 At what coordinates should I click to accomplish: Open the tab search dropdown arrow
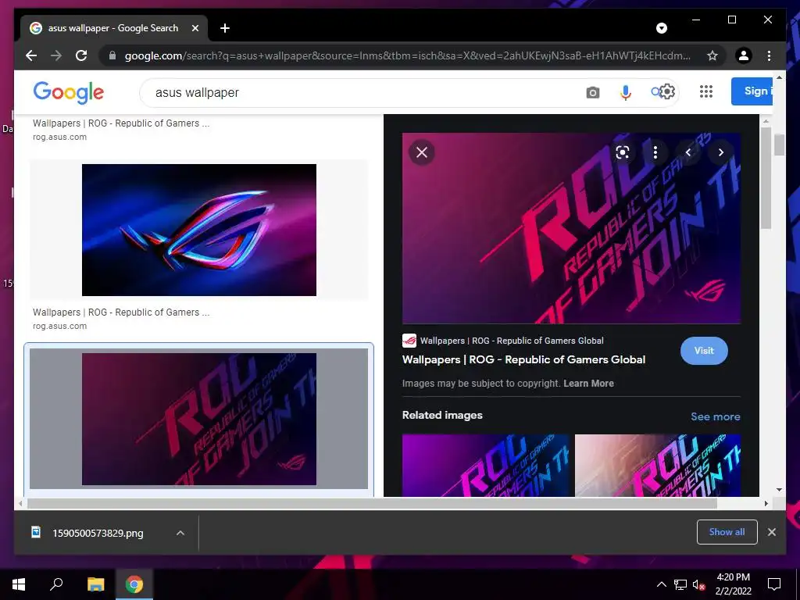click(x=661, y=28)
